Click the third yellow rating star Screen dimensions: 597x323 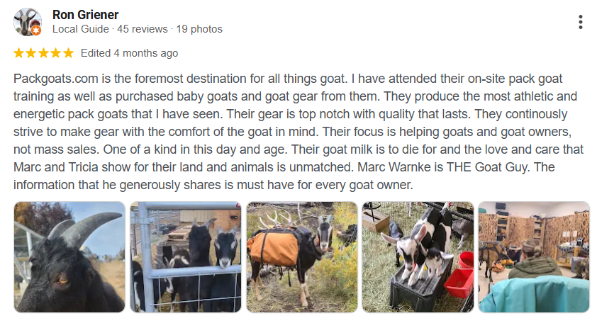[43, 53]
